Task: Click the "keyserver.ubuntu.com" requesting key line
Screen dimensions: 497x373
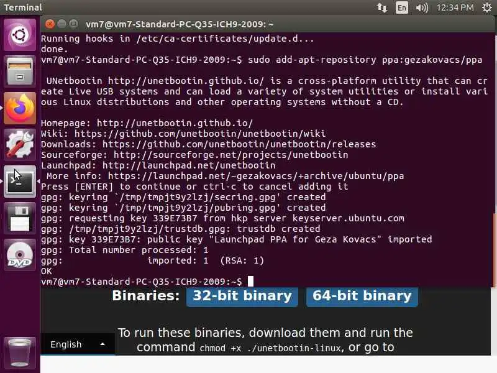Action: tap(222, 218)
